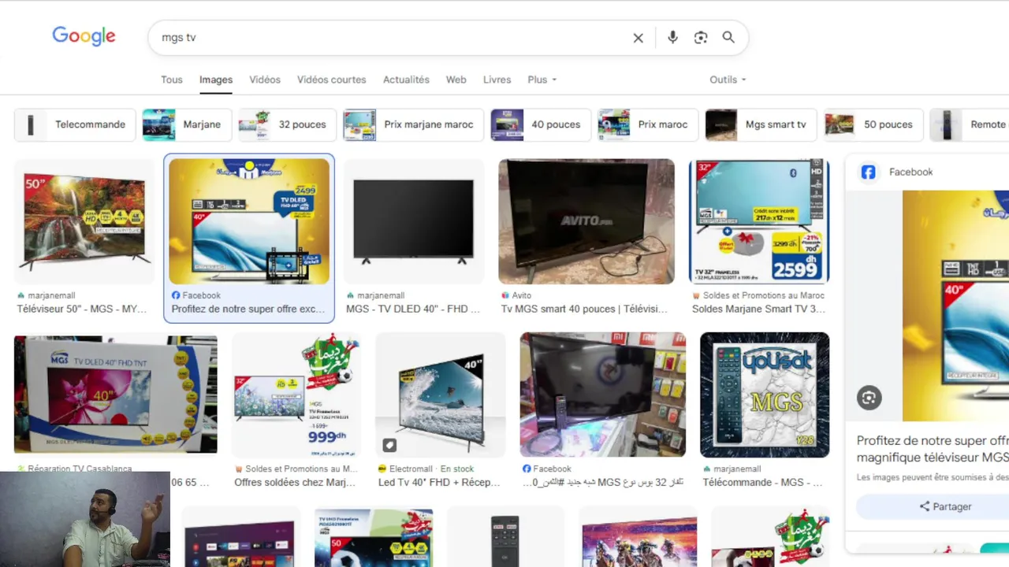Image resolution: width=1009 pixels, height=567 pixels.
Task: Click the magnifier search button
Action: 728,37
